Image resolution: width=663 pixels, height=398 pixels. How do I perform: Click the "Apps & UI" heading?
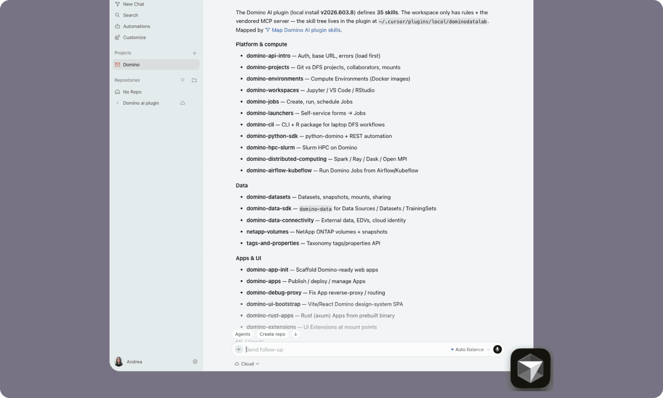coord(248,258)
